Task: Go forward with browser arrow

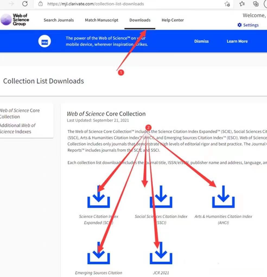Action: pyautogui.click(x=11, y=4)
